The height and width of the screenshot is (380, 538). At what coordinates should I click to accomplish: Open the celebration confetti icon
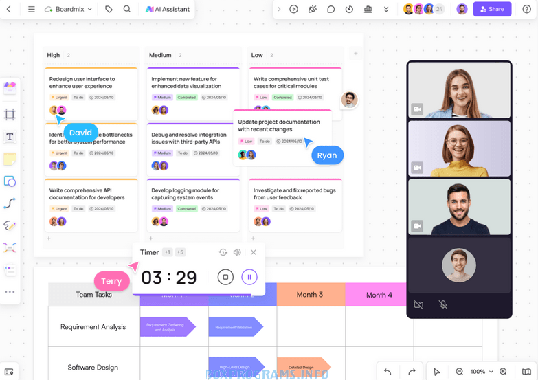tap(312, 9)
